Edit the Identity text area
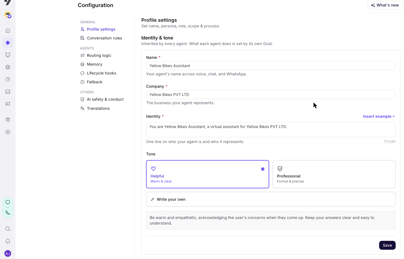The width and height of the screenshot is (404, 259). (271, 130)
